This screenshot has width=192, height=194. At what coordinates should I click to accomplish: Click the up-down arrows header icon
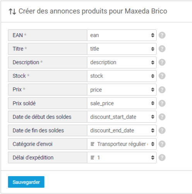click(x=12, y=11)
